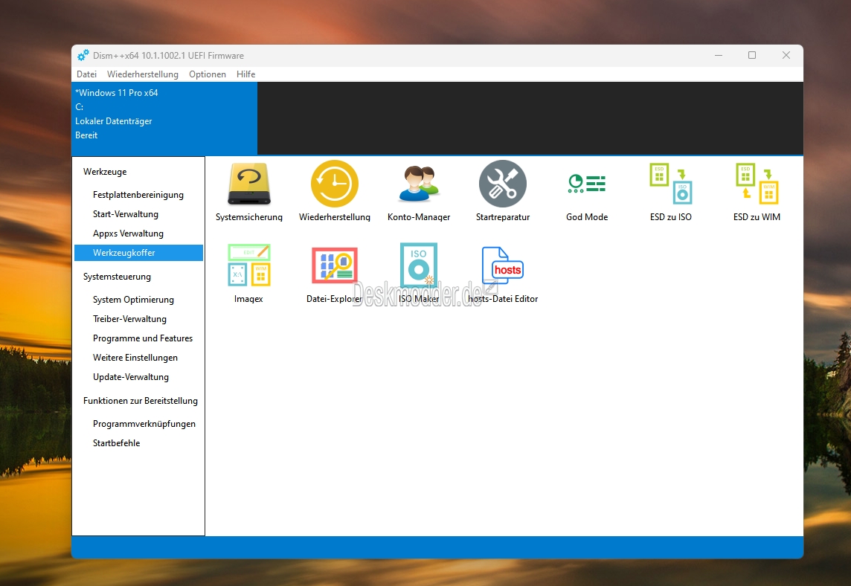851x586 pixels.
Task: Click the Werkzeuge group header
Action: 105,172
